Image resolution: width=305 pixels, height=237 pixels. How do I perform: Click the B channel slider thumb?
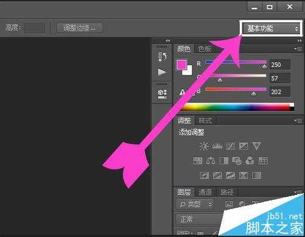pyautogui.click(x=254, y=93)
